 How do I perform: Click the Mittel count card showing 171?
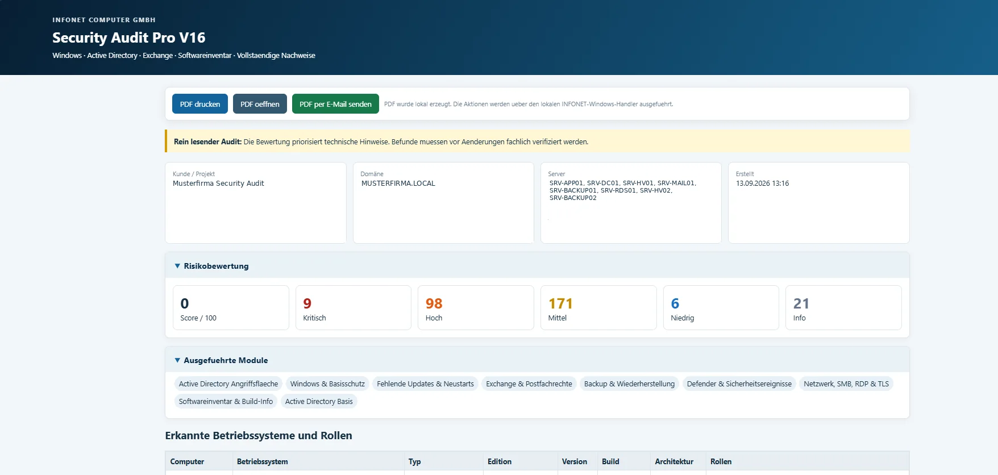click(x=598, y=307)
